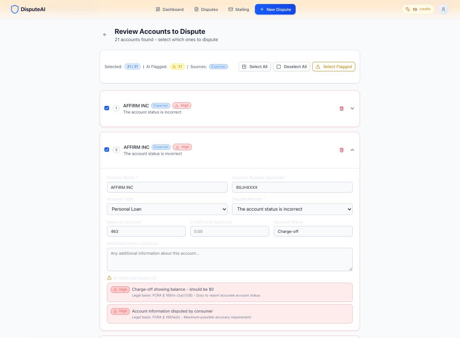Click the user profile avatar icon
Viewport: 460px width, 338px height.
point(443,9)
